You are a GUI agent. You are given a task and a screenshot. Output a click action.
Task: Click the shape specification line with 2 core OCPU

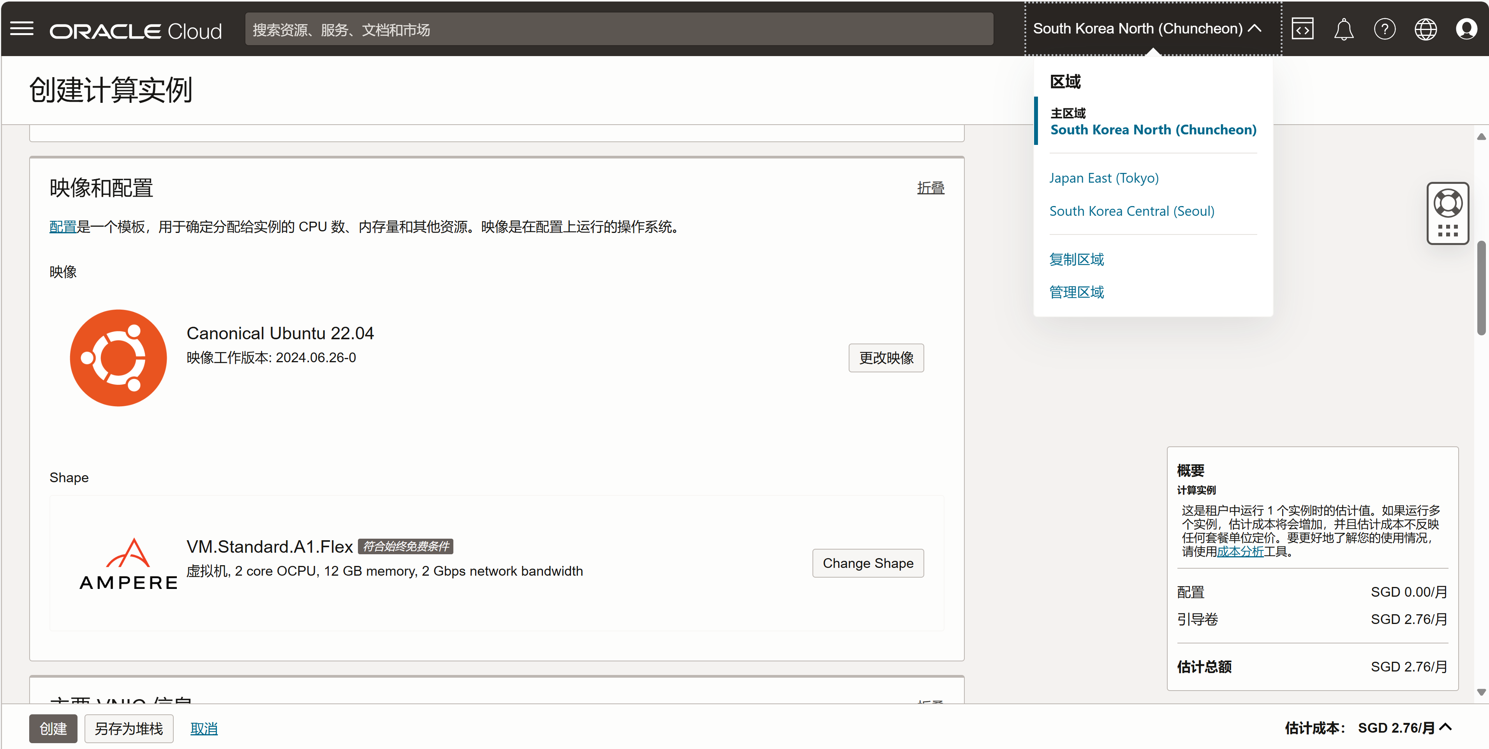pyautogui.click(x=384, y=571)
